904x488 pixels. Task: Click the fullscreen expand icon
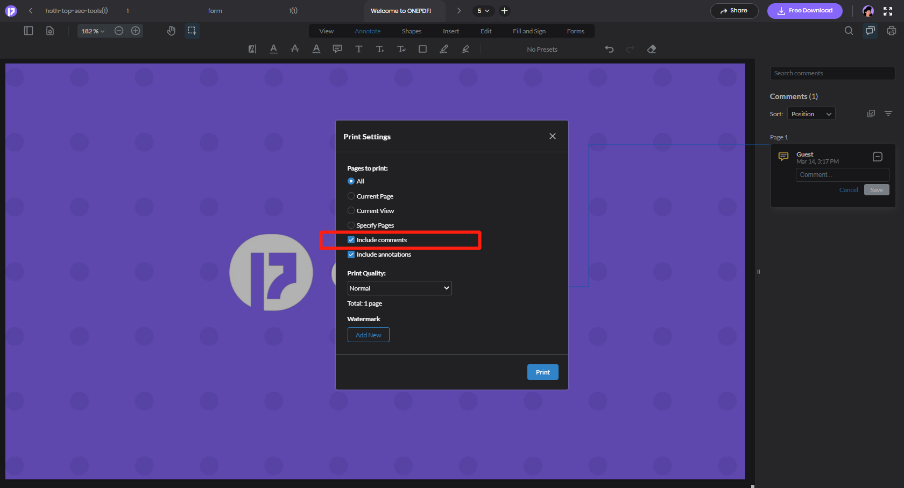(888, 11)
